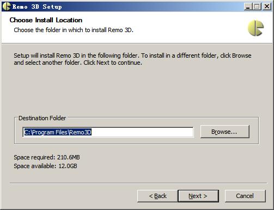
Task: Click the disabled maximize window button
Action: click(257, 7)
